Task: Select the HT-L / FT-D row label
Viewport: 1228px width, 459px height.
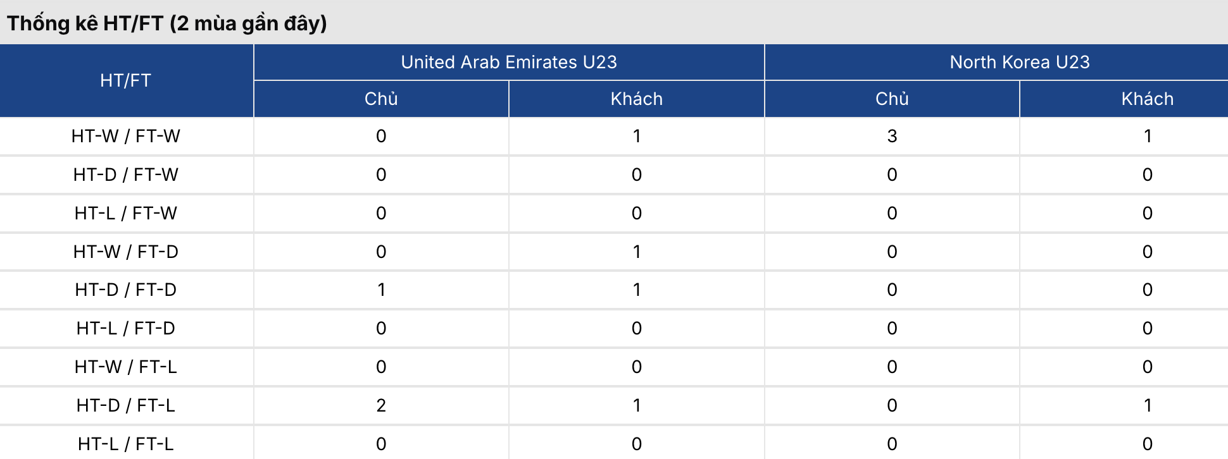Action: pos(126,328)
